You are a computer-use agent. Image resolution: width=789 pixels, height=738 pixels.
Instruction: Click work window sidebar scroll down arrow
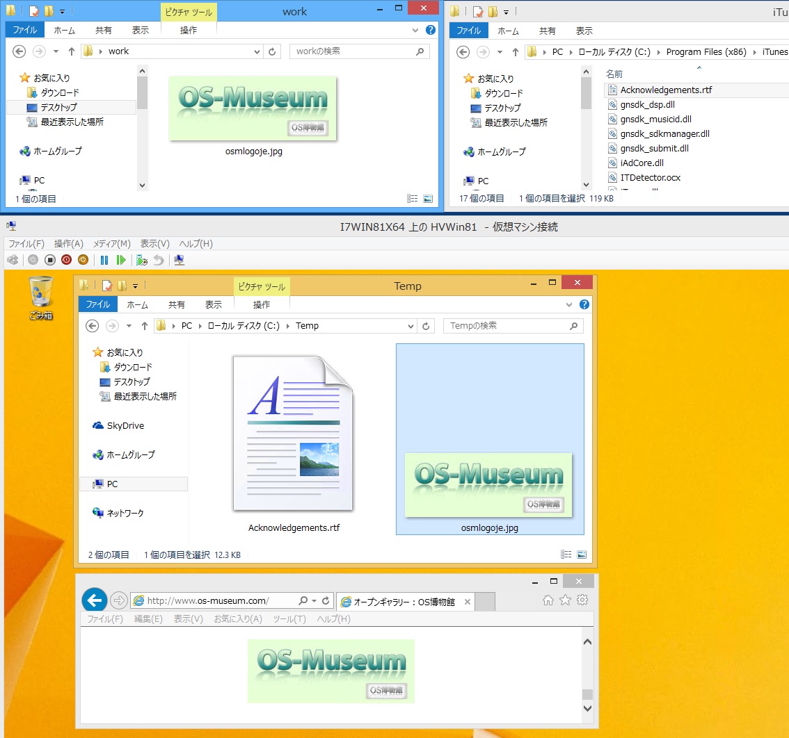143,186
